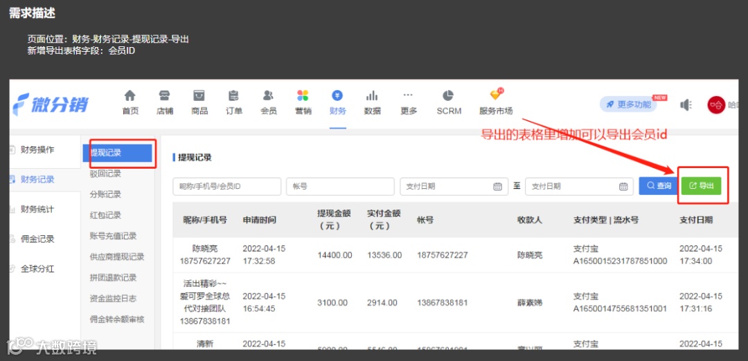
Task: Click serial number A1650014755681351001
Action: click(620, 308)
